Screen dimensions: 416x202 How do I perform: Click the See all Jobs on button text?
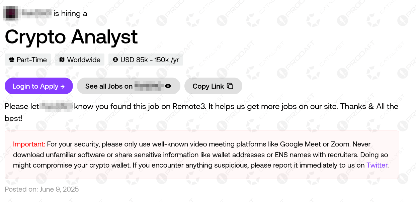coord(109,86)
